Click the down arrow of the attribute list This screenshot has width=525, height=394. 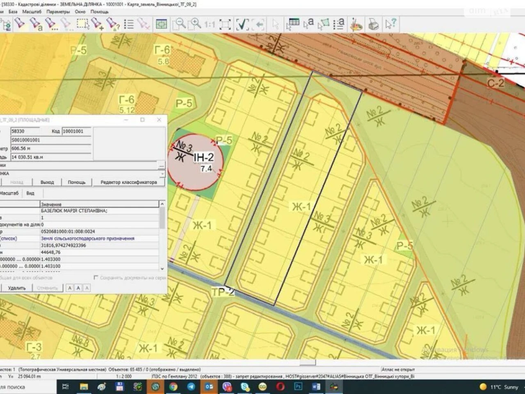[162, 268]
